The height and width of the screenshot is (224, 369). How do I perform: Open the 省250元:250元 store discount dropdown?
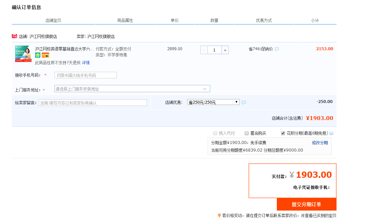click(x=213, y=102)
